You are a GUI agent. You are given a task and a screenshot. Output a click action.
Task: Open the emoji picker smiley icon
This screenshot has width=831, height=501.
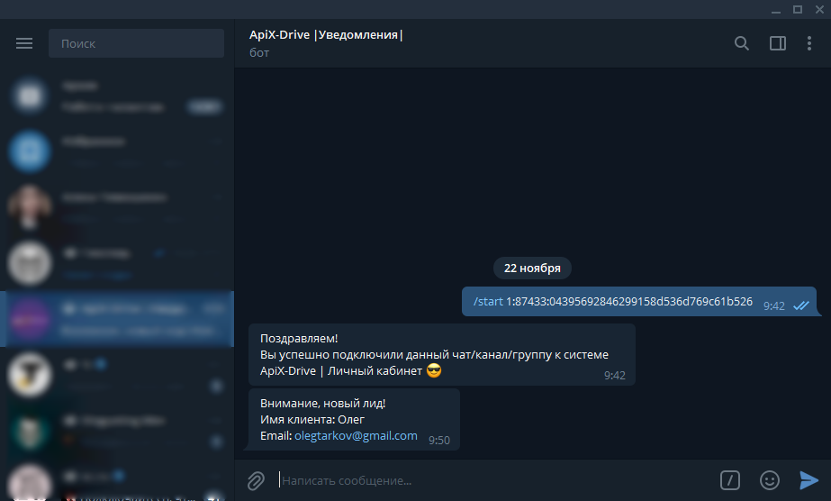(770, 480)
